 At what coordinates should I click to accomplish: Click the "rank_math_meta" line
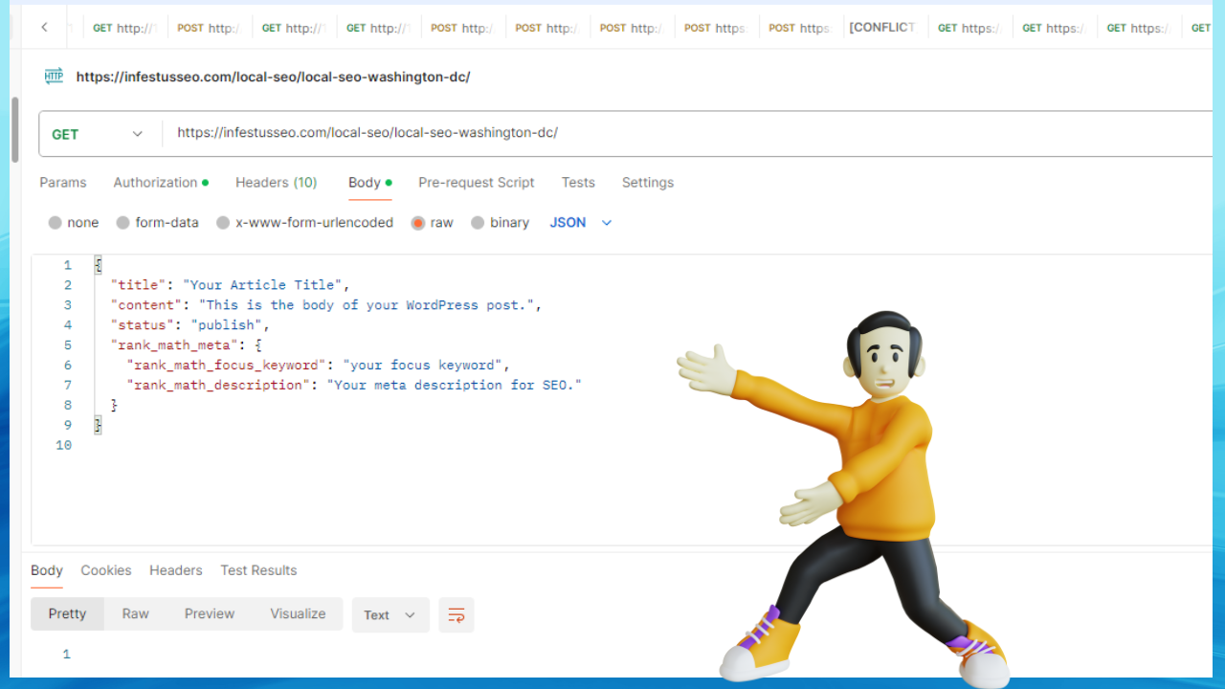click(187, 345)
